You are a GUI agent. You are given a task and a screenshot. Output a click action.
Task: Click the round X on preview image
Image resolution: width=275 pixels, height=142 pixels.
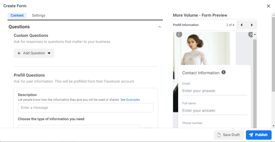(251, 34)
